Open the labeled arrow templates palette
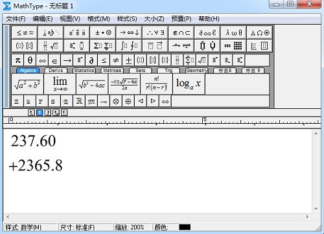 pyautogui.click(x=181, y=45)
